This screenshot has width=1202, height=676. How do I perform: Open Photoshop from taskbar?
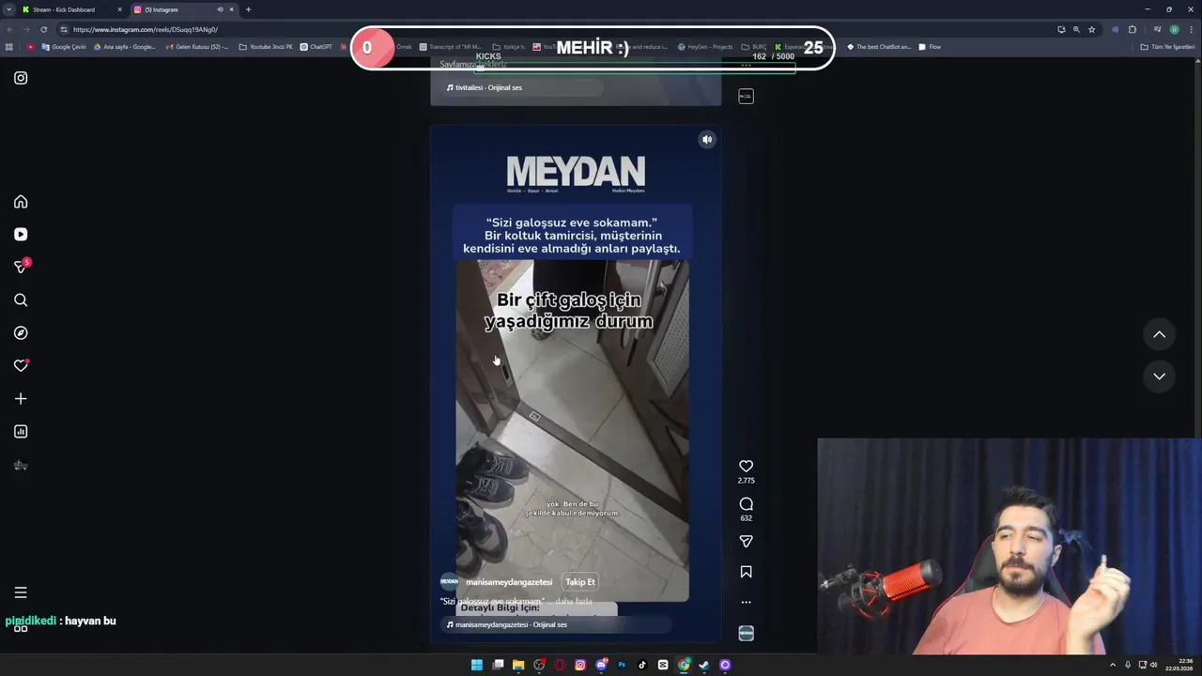(622, 665)
